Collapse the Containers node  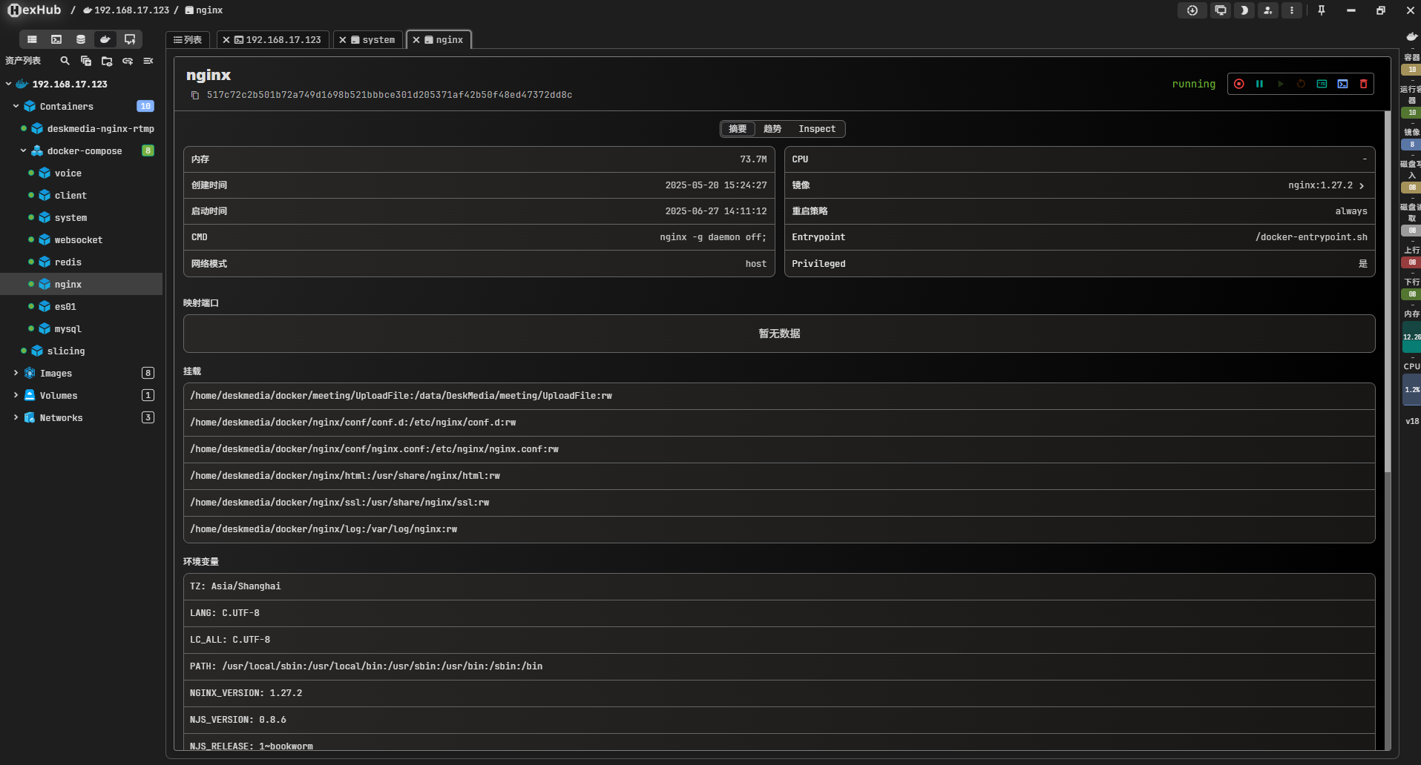(x=16, y=106)
